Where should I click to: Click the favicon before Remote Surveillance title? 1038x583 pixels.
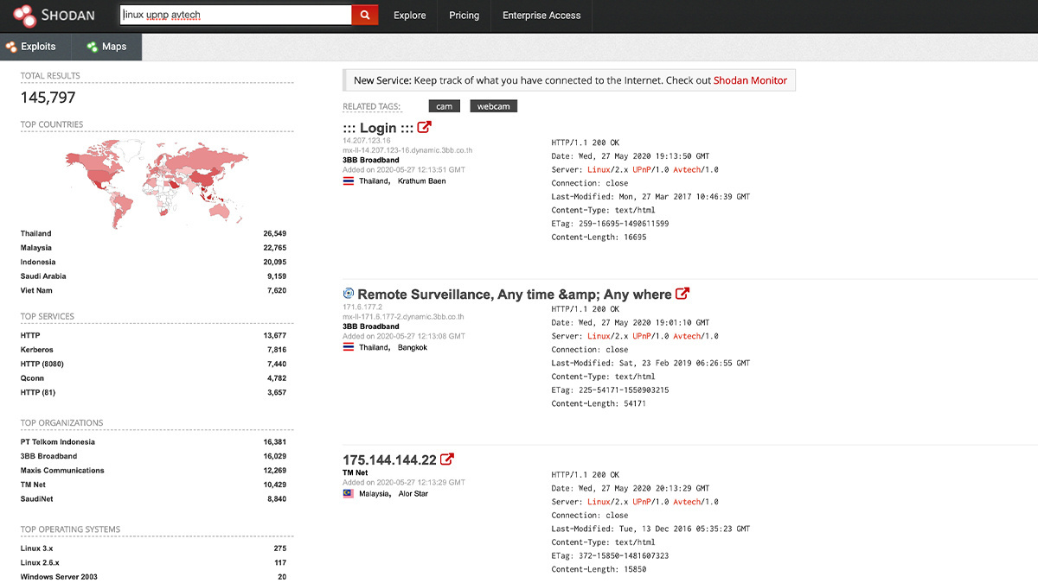(349, 294)
